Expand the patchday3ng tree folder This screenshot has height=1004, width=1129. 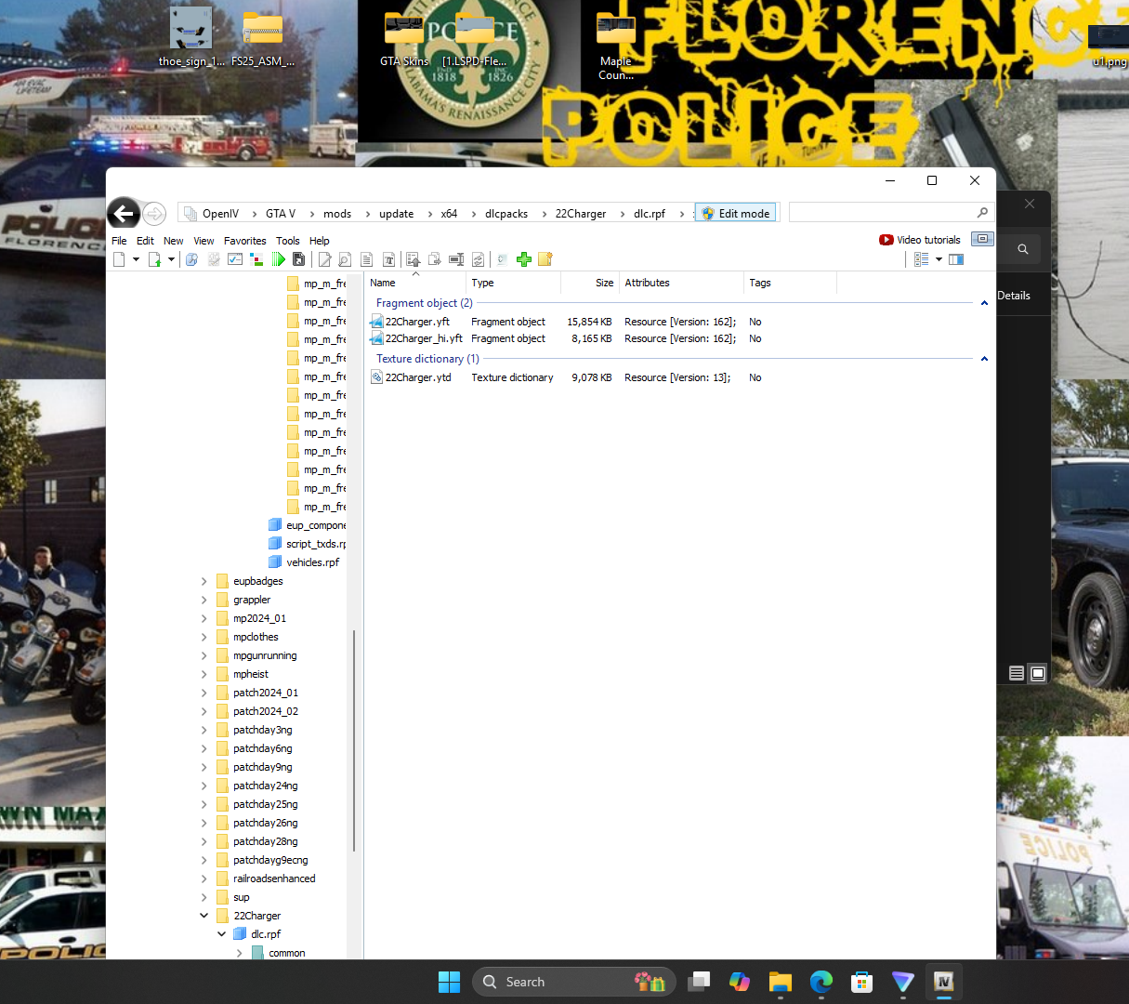[x=204, y=730]
